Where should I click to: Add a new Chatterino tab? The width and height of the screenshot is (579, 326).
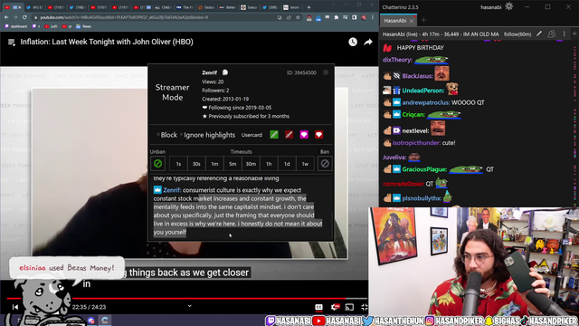point(423,20)
